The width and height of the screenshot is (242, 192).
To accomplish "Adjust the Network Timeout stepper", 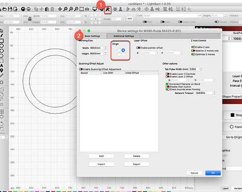I will tap(215, 93).
